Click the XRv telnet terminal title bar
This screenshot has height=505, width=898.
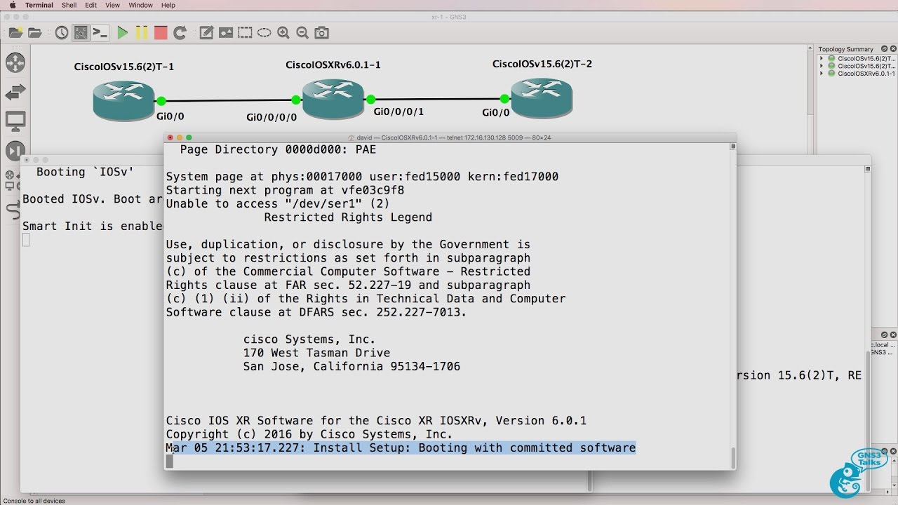(450, 137)
